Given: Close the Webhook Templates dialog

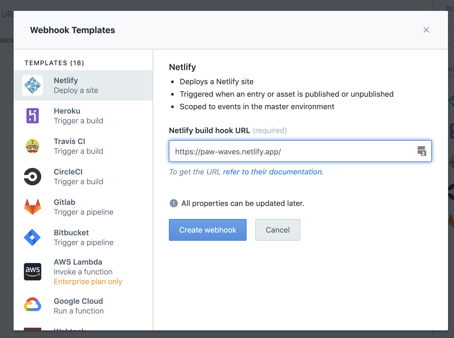Looking at the screenshot, I should (x=426, y=30).
